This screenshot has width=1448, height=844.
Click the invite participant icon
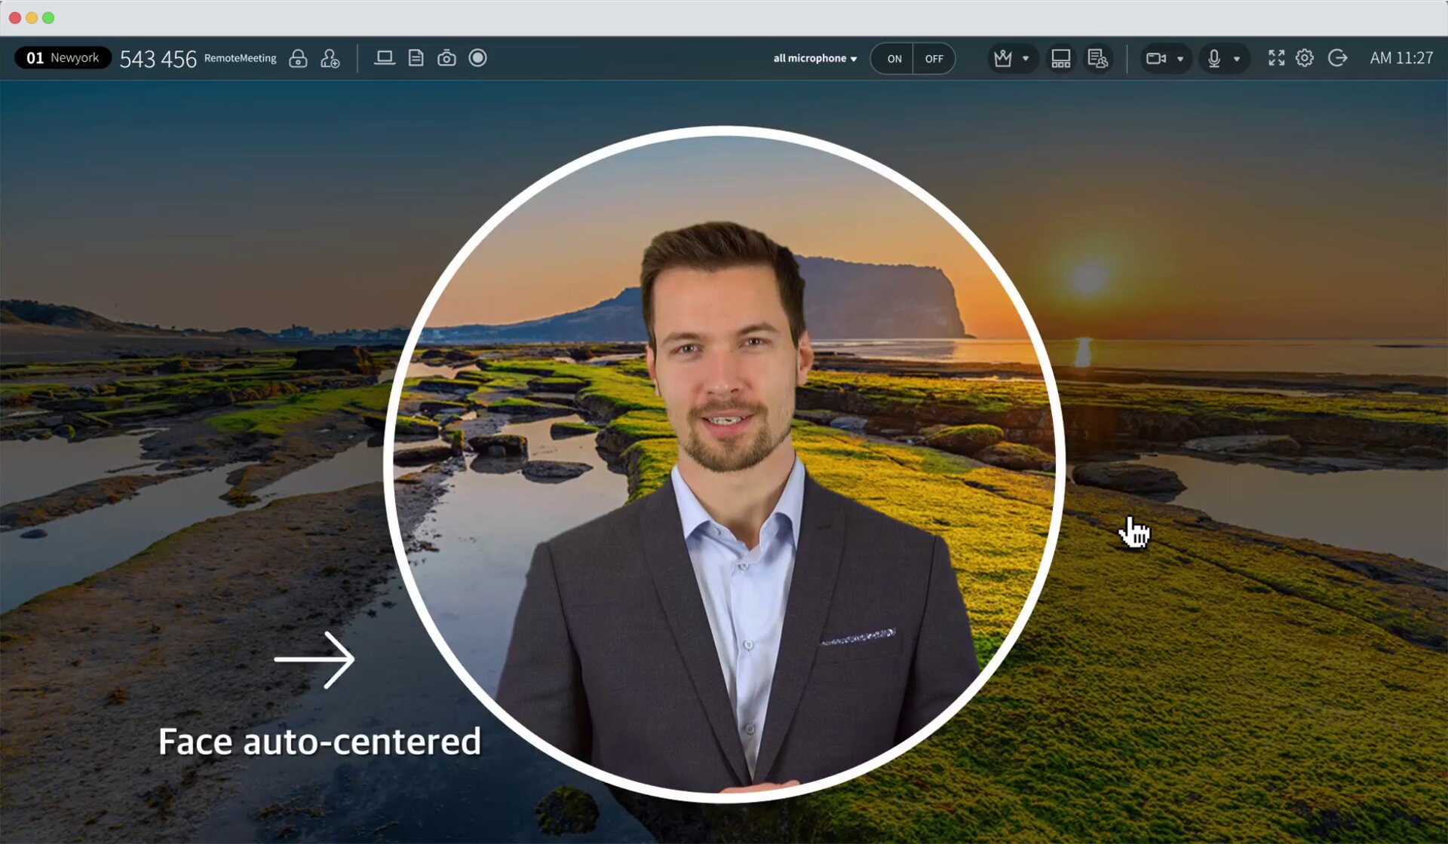click(x=330, y=58)
